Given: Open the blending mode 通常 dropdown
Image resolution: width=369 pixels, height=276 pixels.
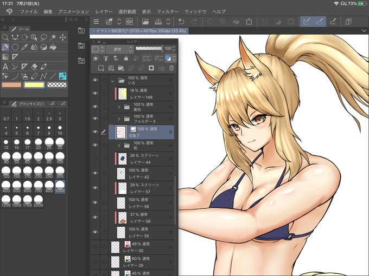Looking at the screenshot, I should coord(120,49).
